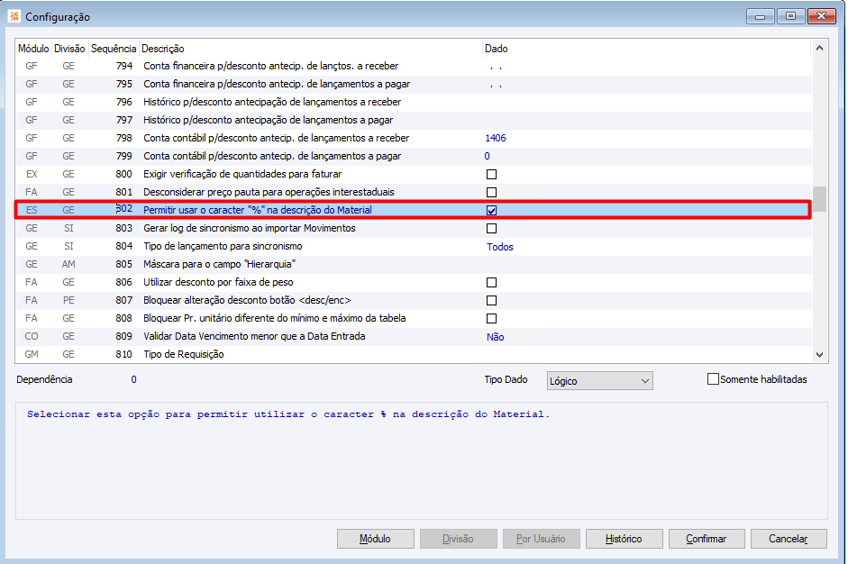This screenshot has width=848, height=564.
Task: Enable Somente habilitadas checkbox
Action: click(x=713, y=379)
